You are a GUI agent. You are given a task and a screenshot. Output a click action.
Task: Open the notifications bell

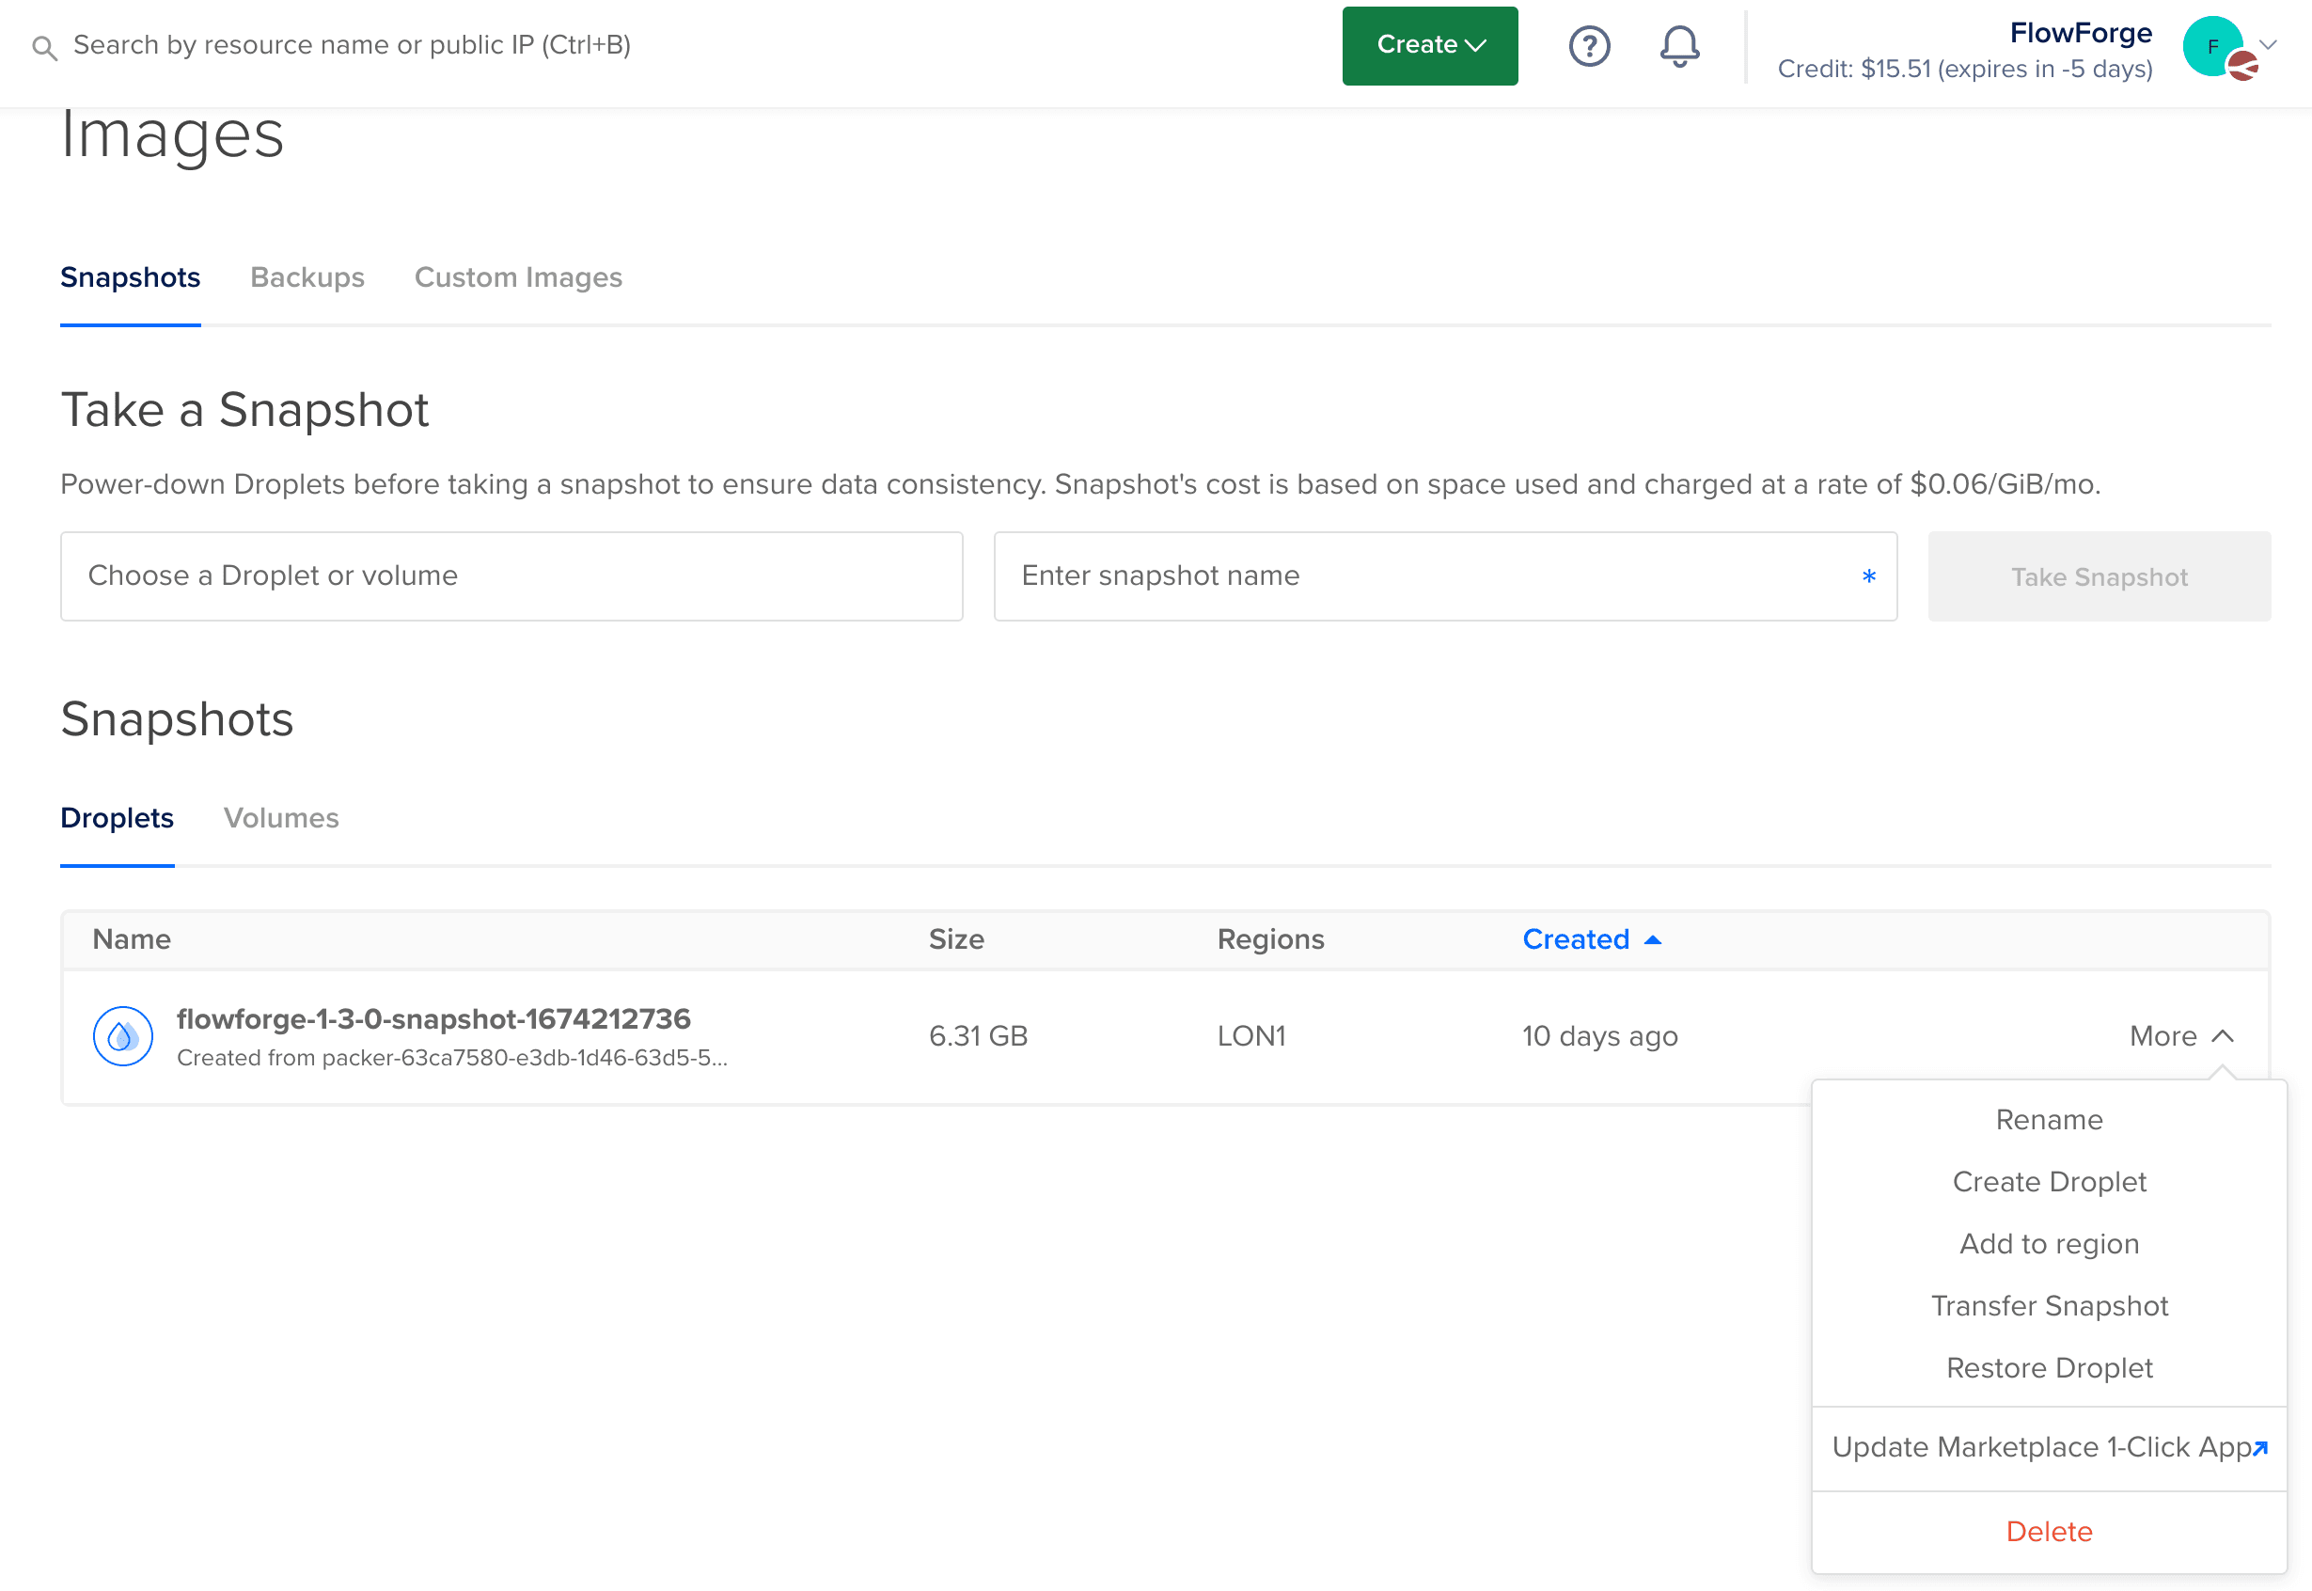[x=1679, y=46]
